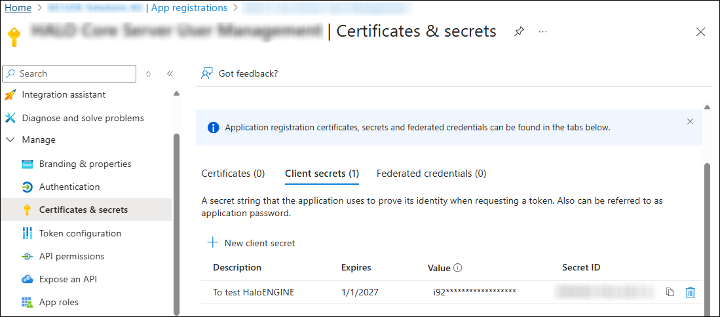Switch to Client secrets (1) tab
The width and height of the screenshot is (720, 317).
(x=322, y=174)
